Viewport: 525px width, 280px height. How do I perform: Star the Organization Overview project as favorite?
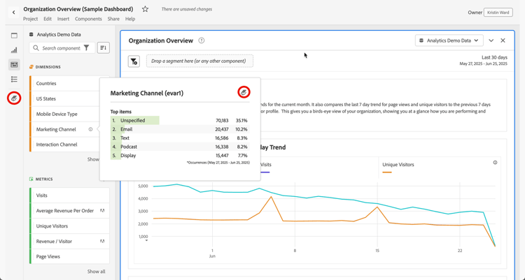pos(145,10)
